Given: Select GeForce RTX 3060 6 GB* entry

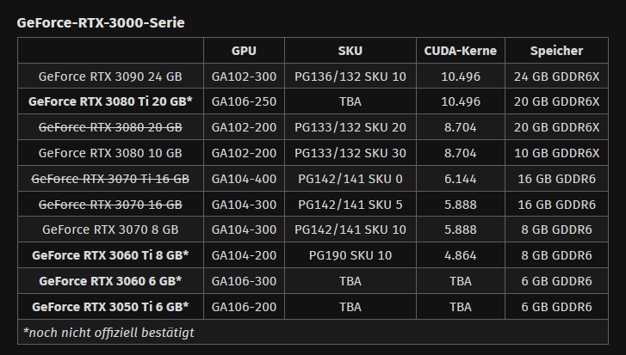Looking at the screenshot, I should 110,281.
